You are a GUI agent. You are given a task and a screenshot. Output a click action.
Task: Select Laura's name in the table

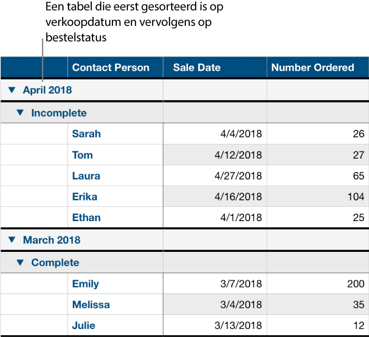(x=86, y=176)
